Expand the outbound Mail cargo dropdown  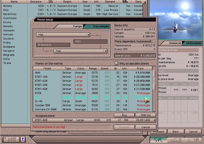(x=88, y=35)
